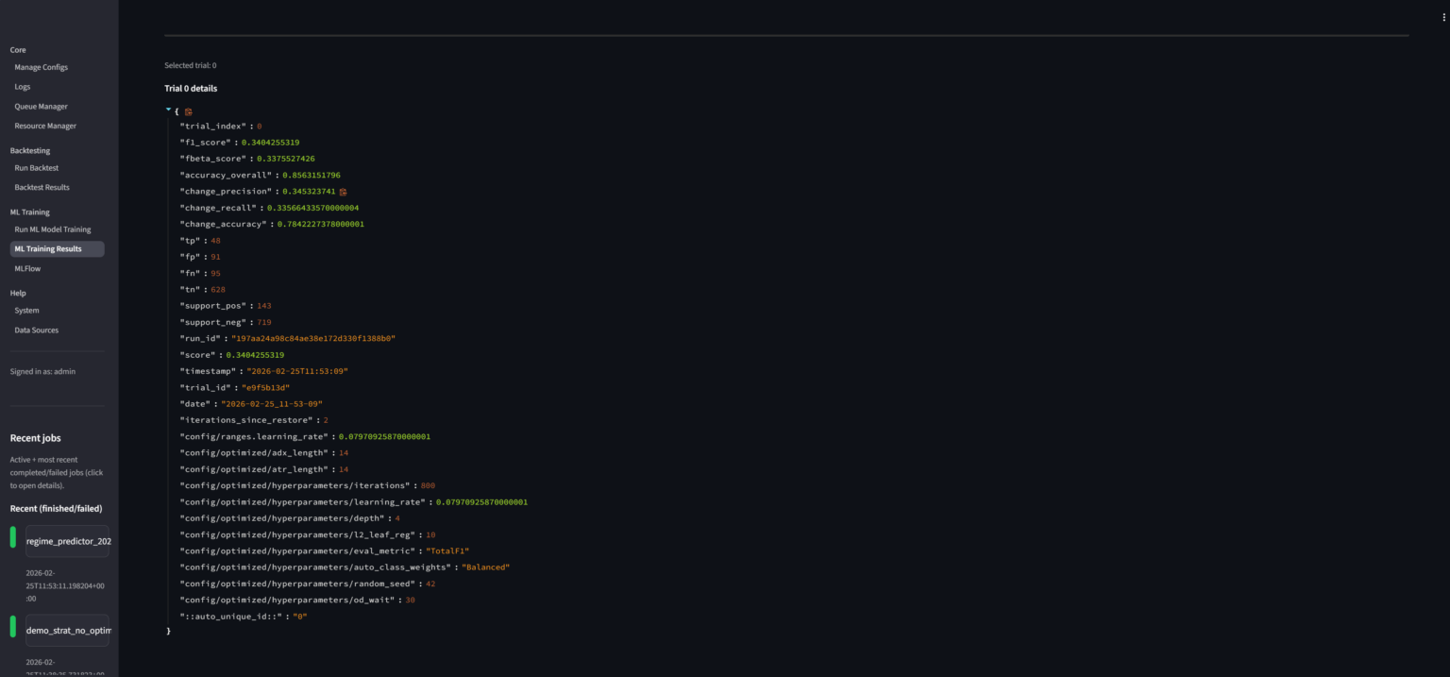
Task: Navigate to Resource Manager
Action: (x=45, y=126)
